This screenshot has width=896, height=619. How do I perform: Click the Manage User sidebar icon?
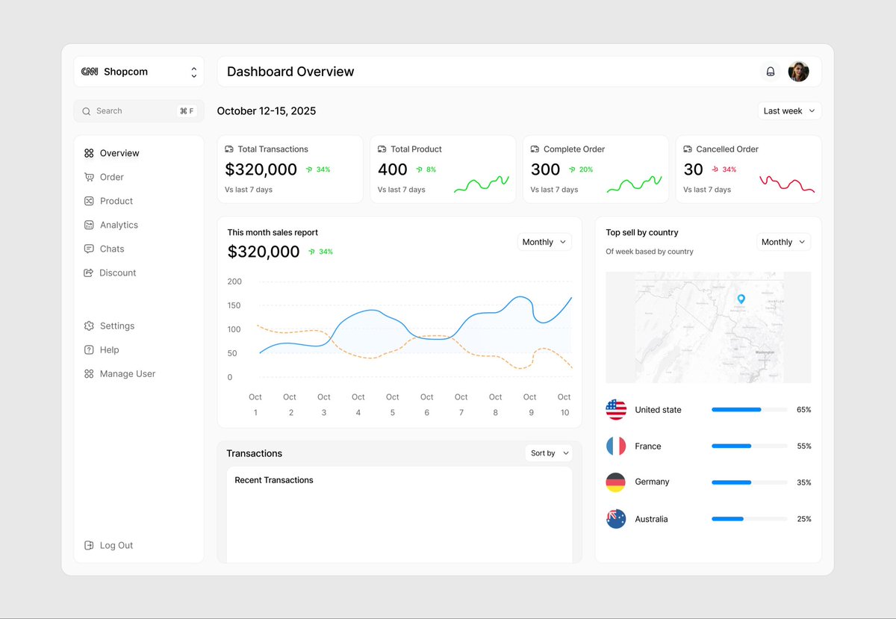[89, 373]
